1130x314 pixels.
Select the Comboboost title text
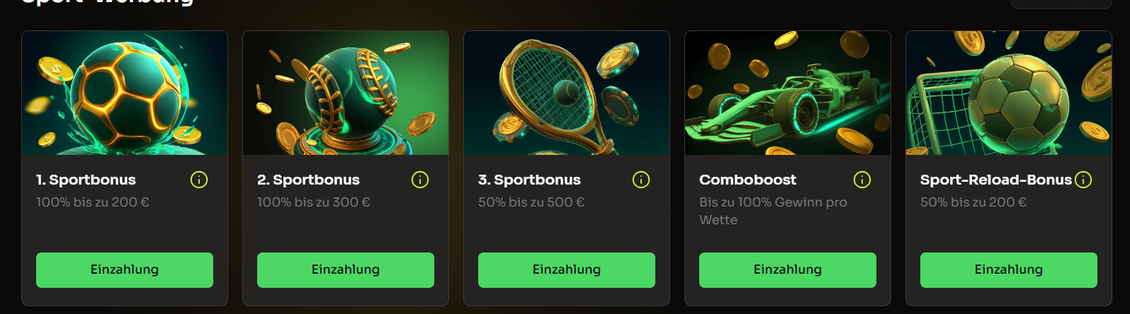pos(747,180)
